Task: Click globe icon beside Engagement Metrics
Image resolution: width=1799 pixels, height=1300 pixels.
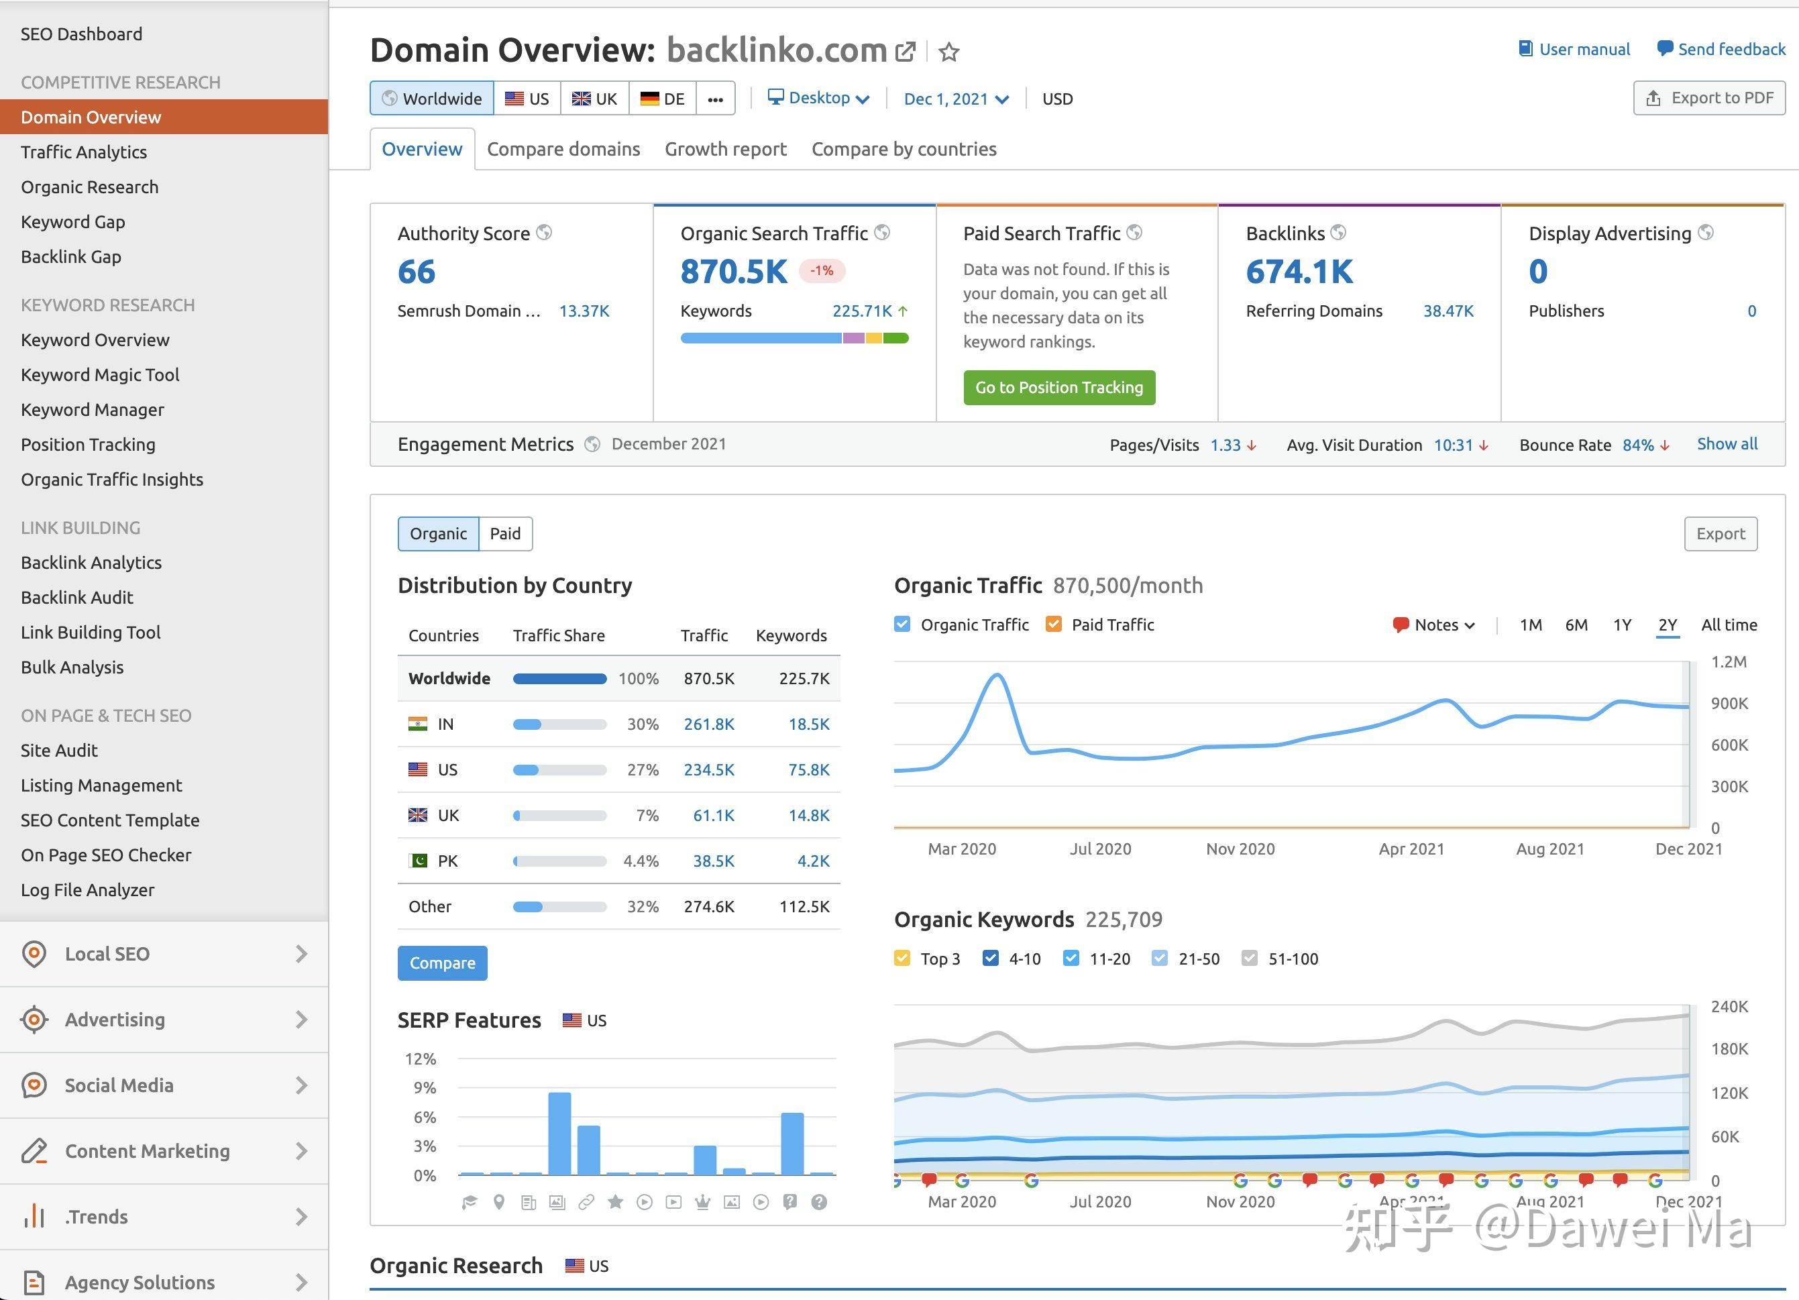Action: pyautogui.click(x=592, y=444)
